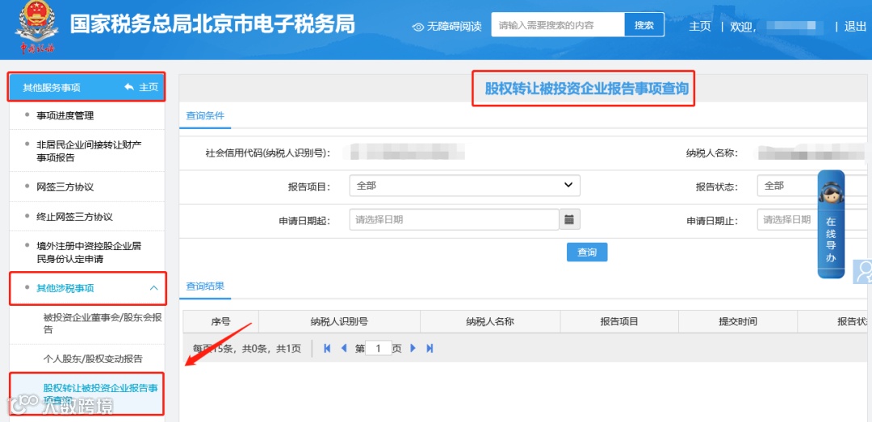This screenshot has width=872, height=422.
Task: Click the calendar icon beside 申请日期起
Action: (x=569, y=219)
